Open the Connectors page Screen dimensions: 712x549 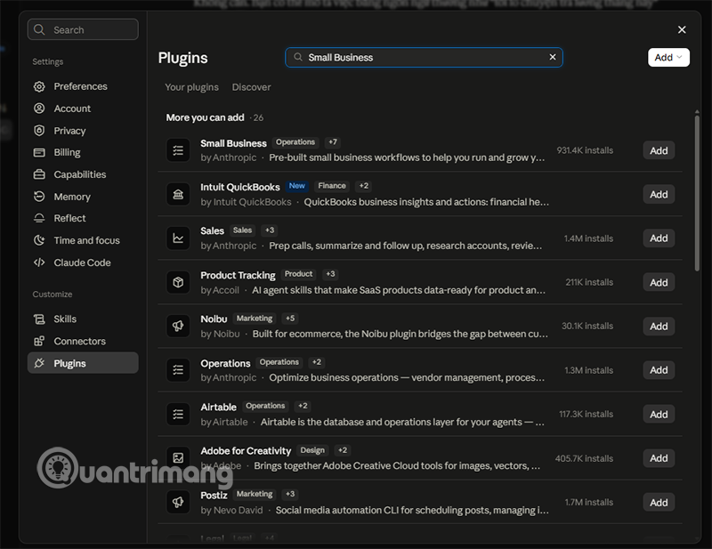(83, 341)
